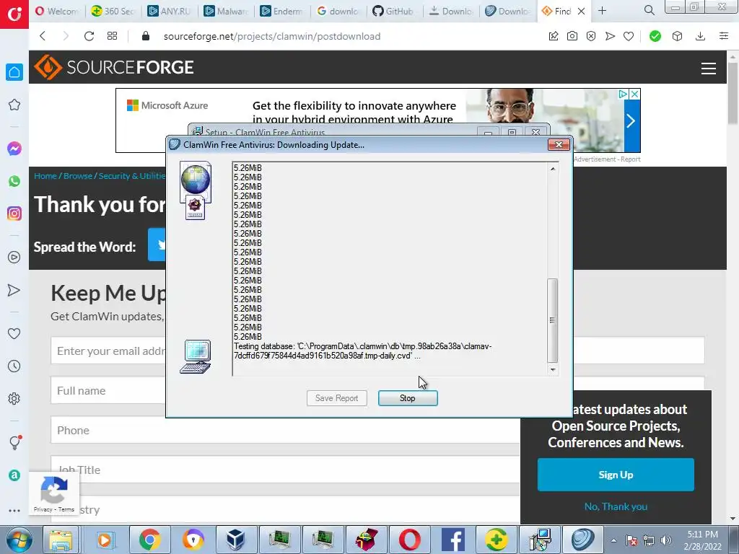
Task: Open extensions cube icon in toolbar
Action: [x=677, y=36]
